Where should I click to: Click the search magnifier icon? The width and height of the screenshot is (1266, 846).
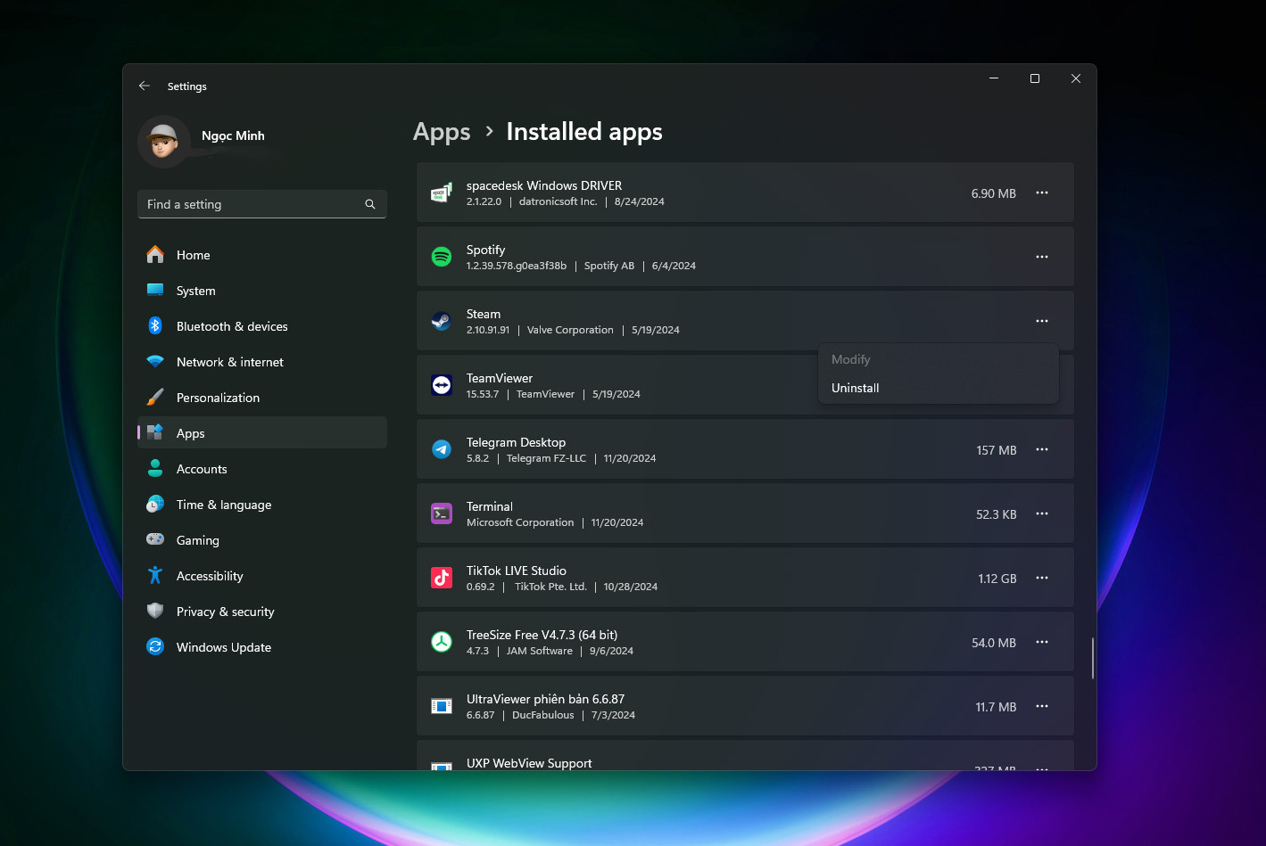370,204
